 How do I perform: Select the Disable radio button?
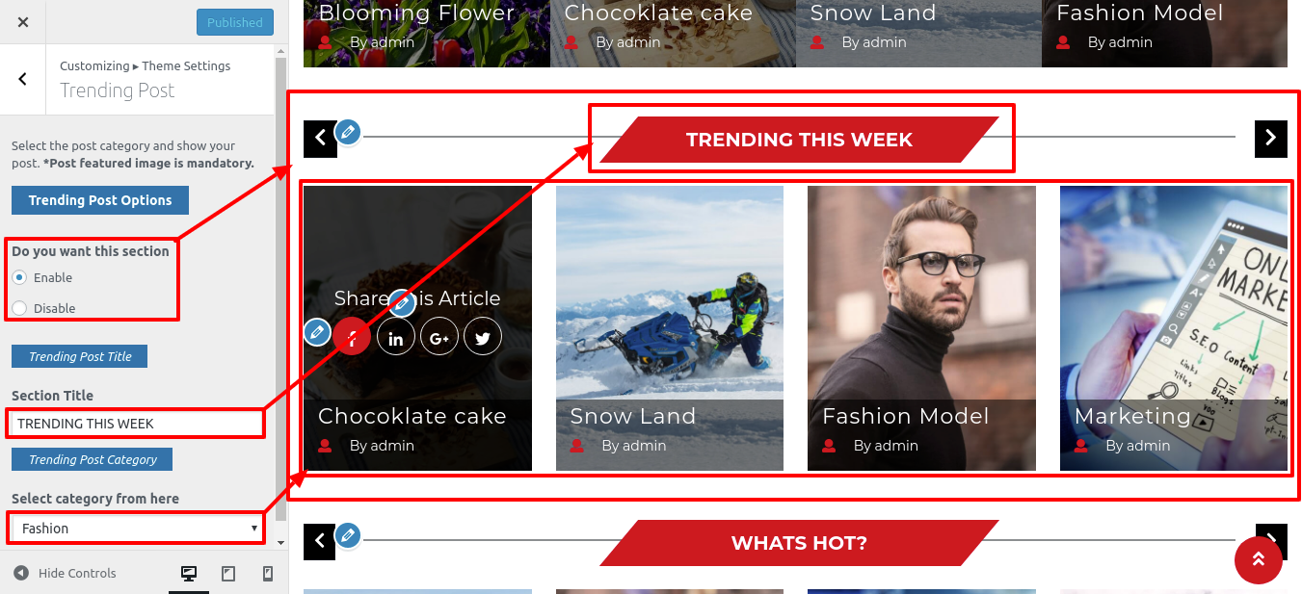19,308
